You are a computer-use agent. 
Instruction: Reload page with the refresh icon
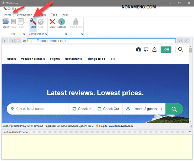(x=18, y=41)
